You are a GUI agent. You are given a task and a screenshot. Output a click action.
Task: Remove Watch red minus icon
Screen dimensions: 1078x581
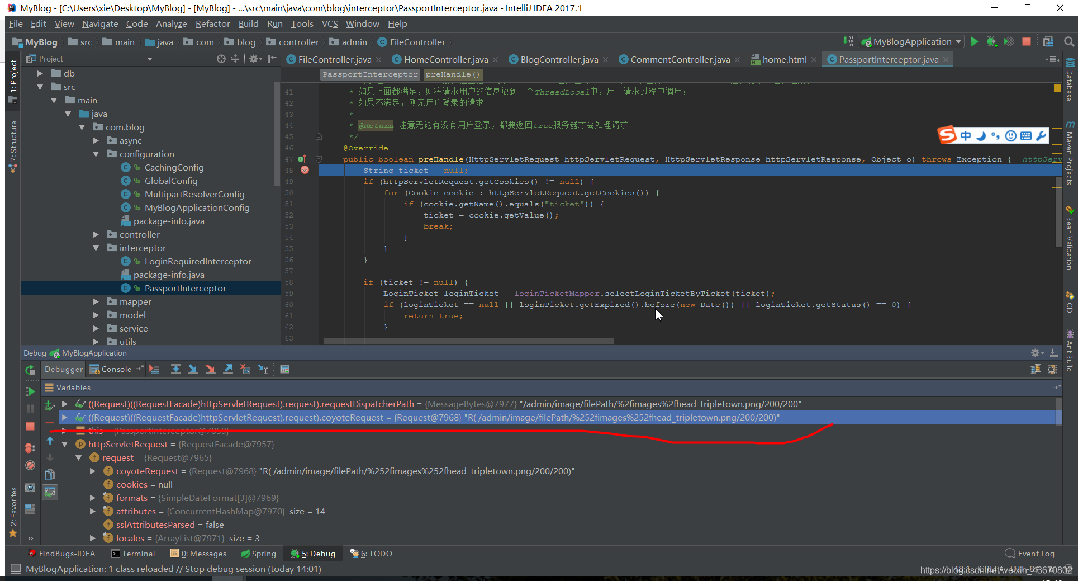pos(50,423)
